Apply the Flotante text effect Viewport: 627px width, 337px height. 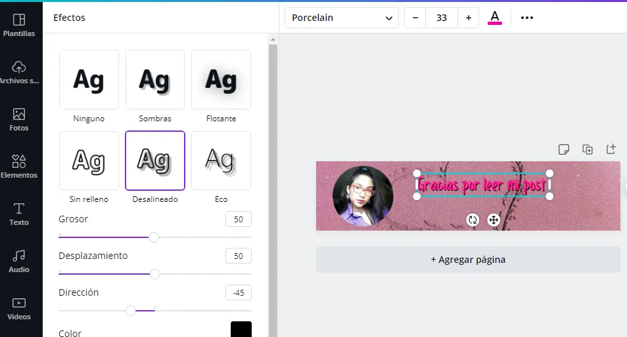[x=221, y=79]
